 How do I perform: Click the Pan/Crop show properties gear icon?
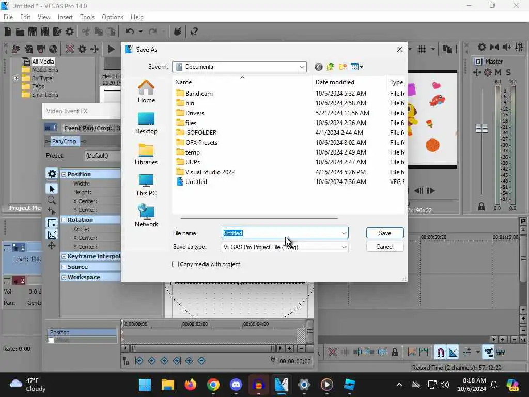click(52, 174)
